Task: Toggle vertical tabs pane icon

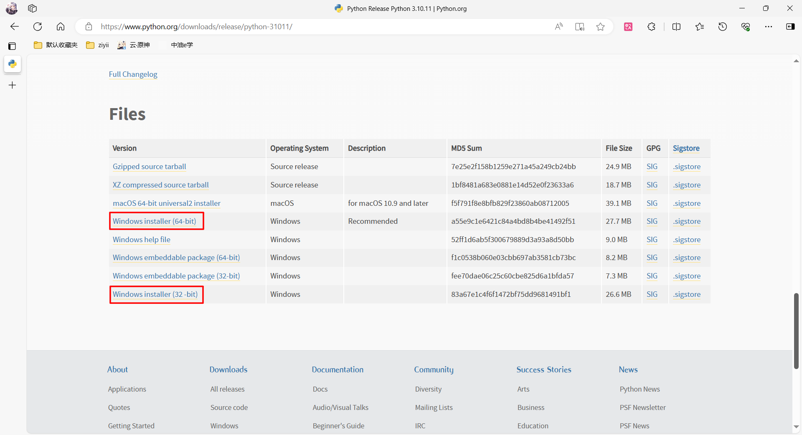Action: pos(12,46)
